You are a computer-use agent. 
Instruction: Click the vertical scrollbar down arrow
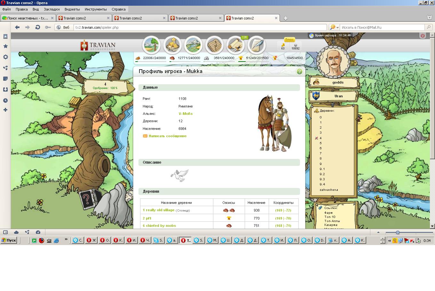[432, 226]
